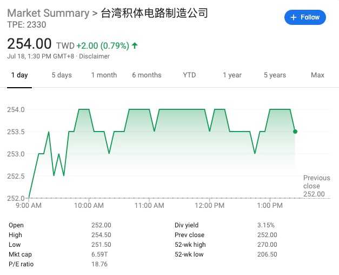Click the Mkt cap value 6.59T

tap(99, 254)
